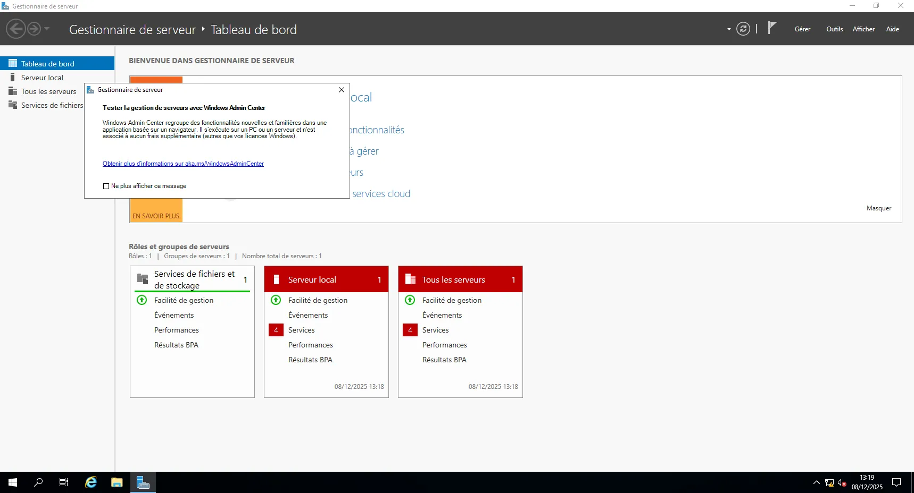This screenshot has height=493, width=914.
Task: Open Services in Serveur local tile
Action: click(302, 330)
